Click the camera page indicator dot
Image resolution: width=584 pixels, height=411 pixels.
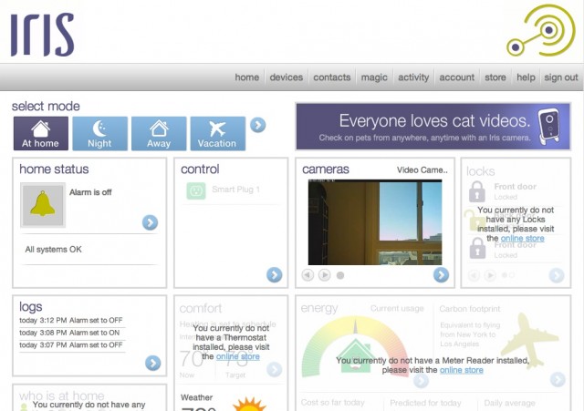click(x=340, y=275)
